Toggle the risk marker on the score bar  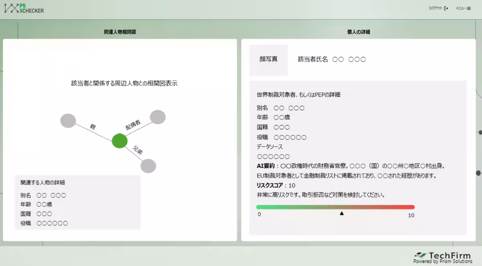coord(341,214)
